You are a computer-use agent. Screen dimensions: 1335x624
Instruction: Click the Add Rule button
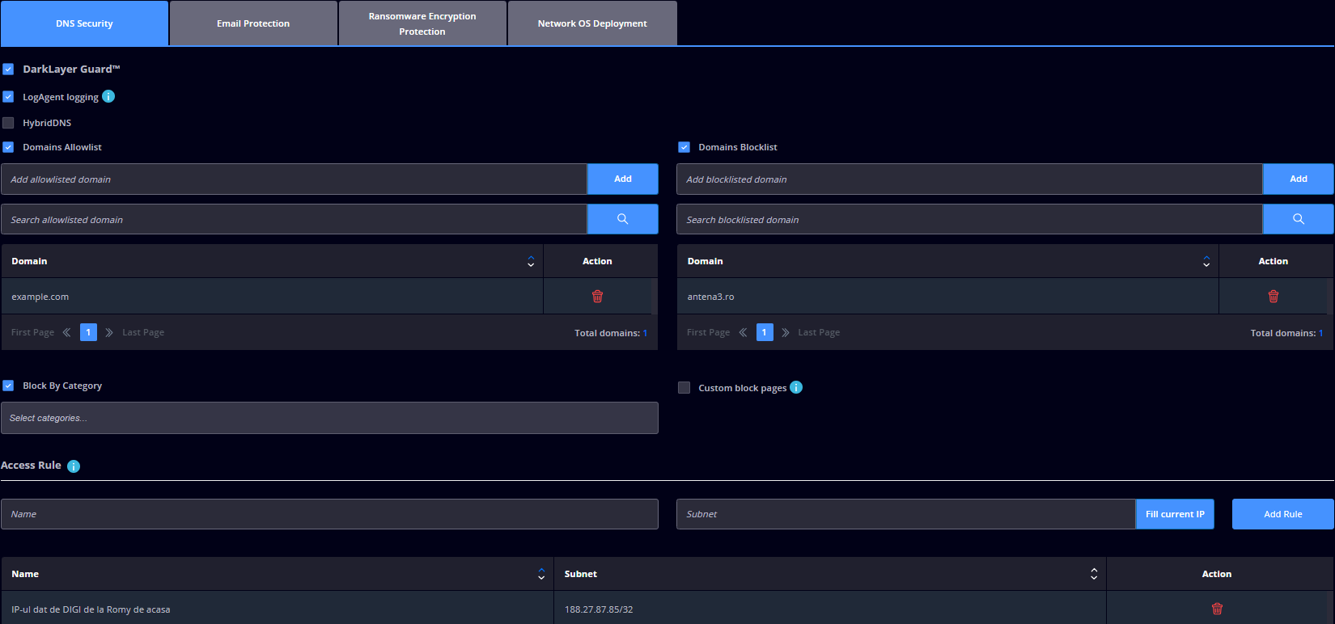(1283, 514)
